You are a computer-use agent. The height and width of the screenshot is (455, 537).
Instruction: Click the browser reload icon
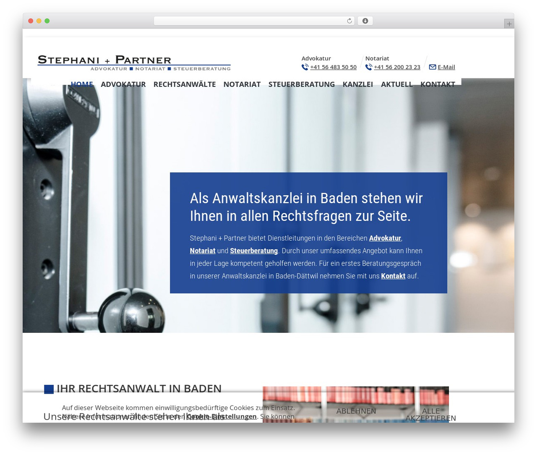(x=349, y=21)
